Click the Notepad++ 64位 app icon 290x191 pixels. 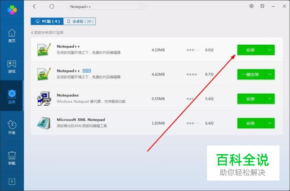44,74
